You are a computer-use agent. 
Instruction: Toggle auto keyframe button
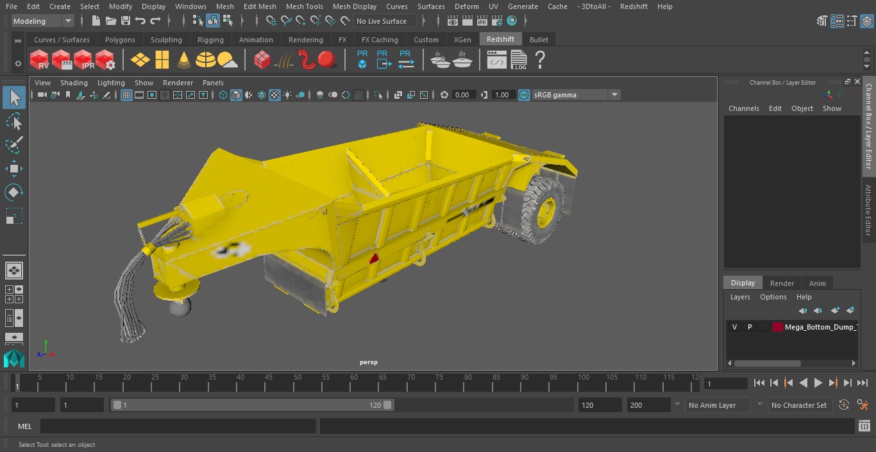coord(844,405)
